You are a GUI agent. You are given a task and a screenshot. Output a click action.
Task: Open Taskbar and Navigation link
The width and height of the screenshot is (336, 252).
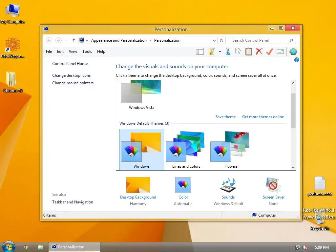73,202
